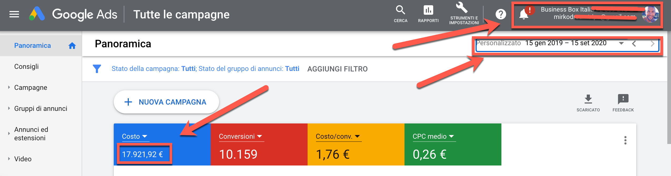Click the help question mark icon
671x176 pixels.
pos(501,14)
